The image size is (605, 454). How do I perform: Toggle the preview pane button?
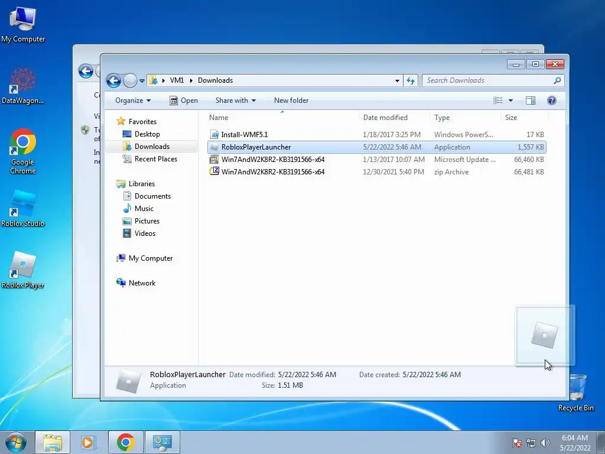531,100
